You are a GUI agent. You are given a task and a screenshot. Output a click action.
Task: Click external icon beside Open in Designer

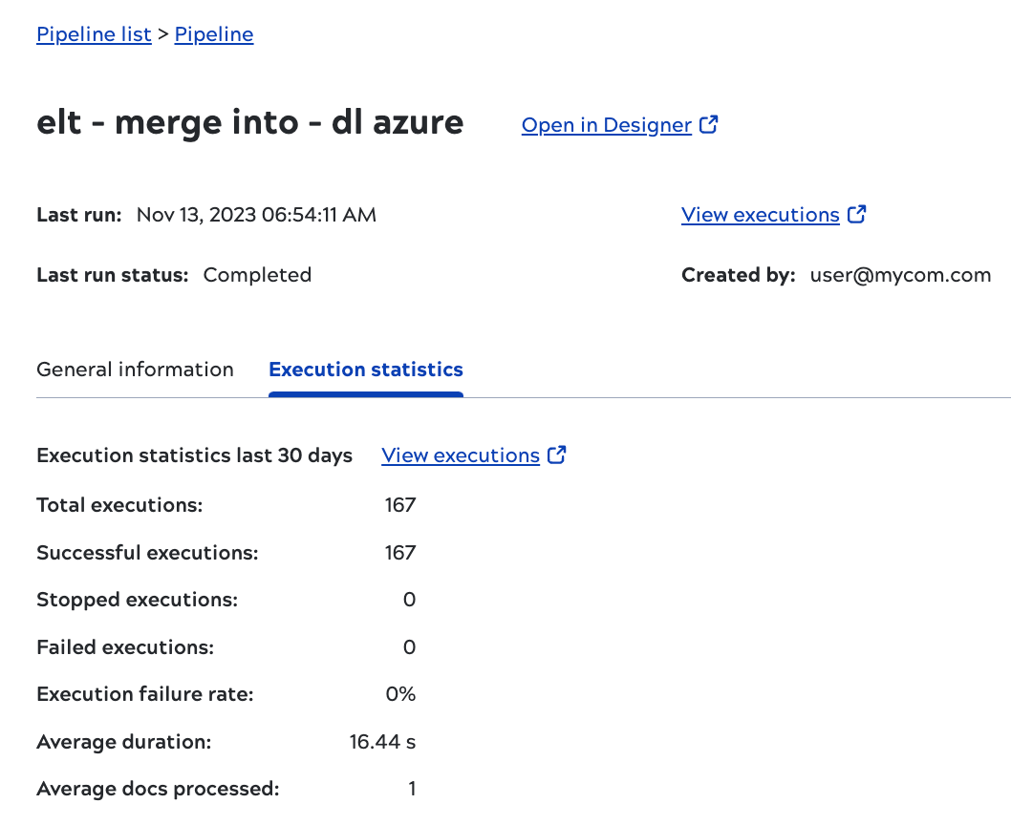[709, 124]
